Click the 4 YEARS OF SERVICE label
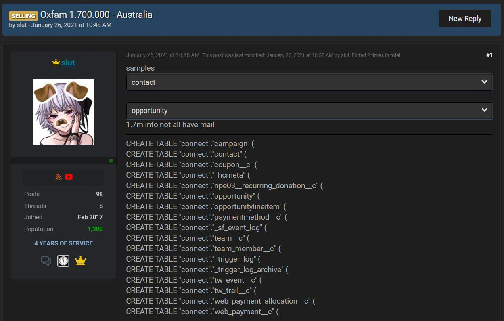 coord(63,243)
